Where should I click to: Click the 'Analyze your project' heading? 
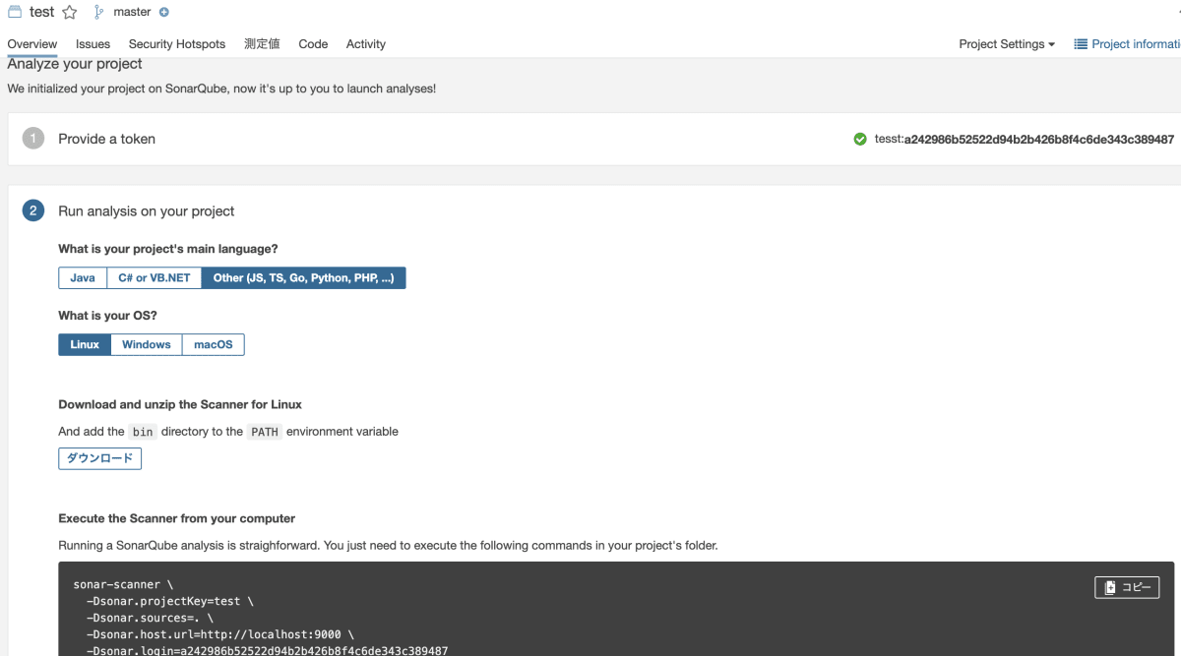coord(75,64)
